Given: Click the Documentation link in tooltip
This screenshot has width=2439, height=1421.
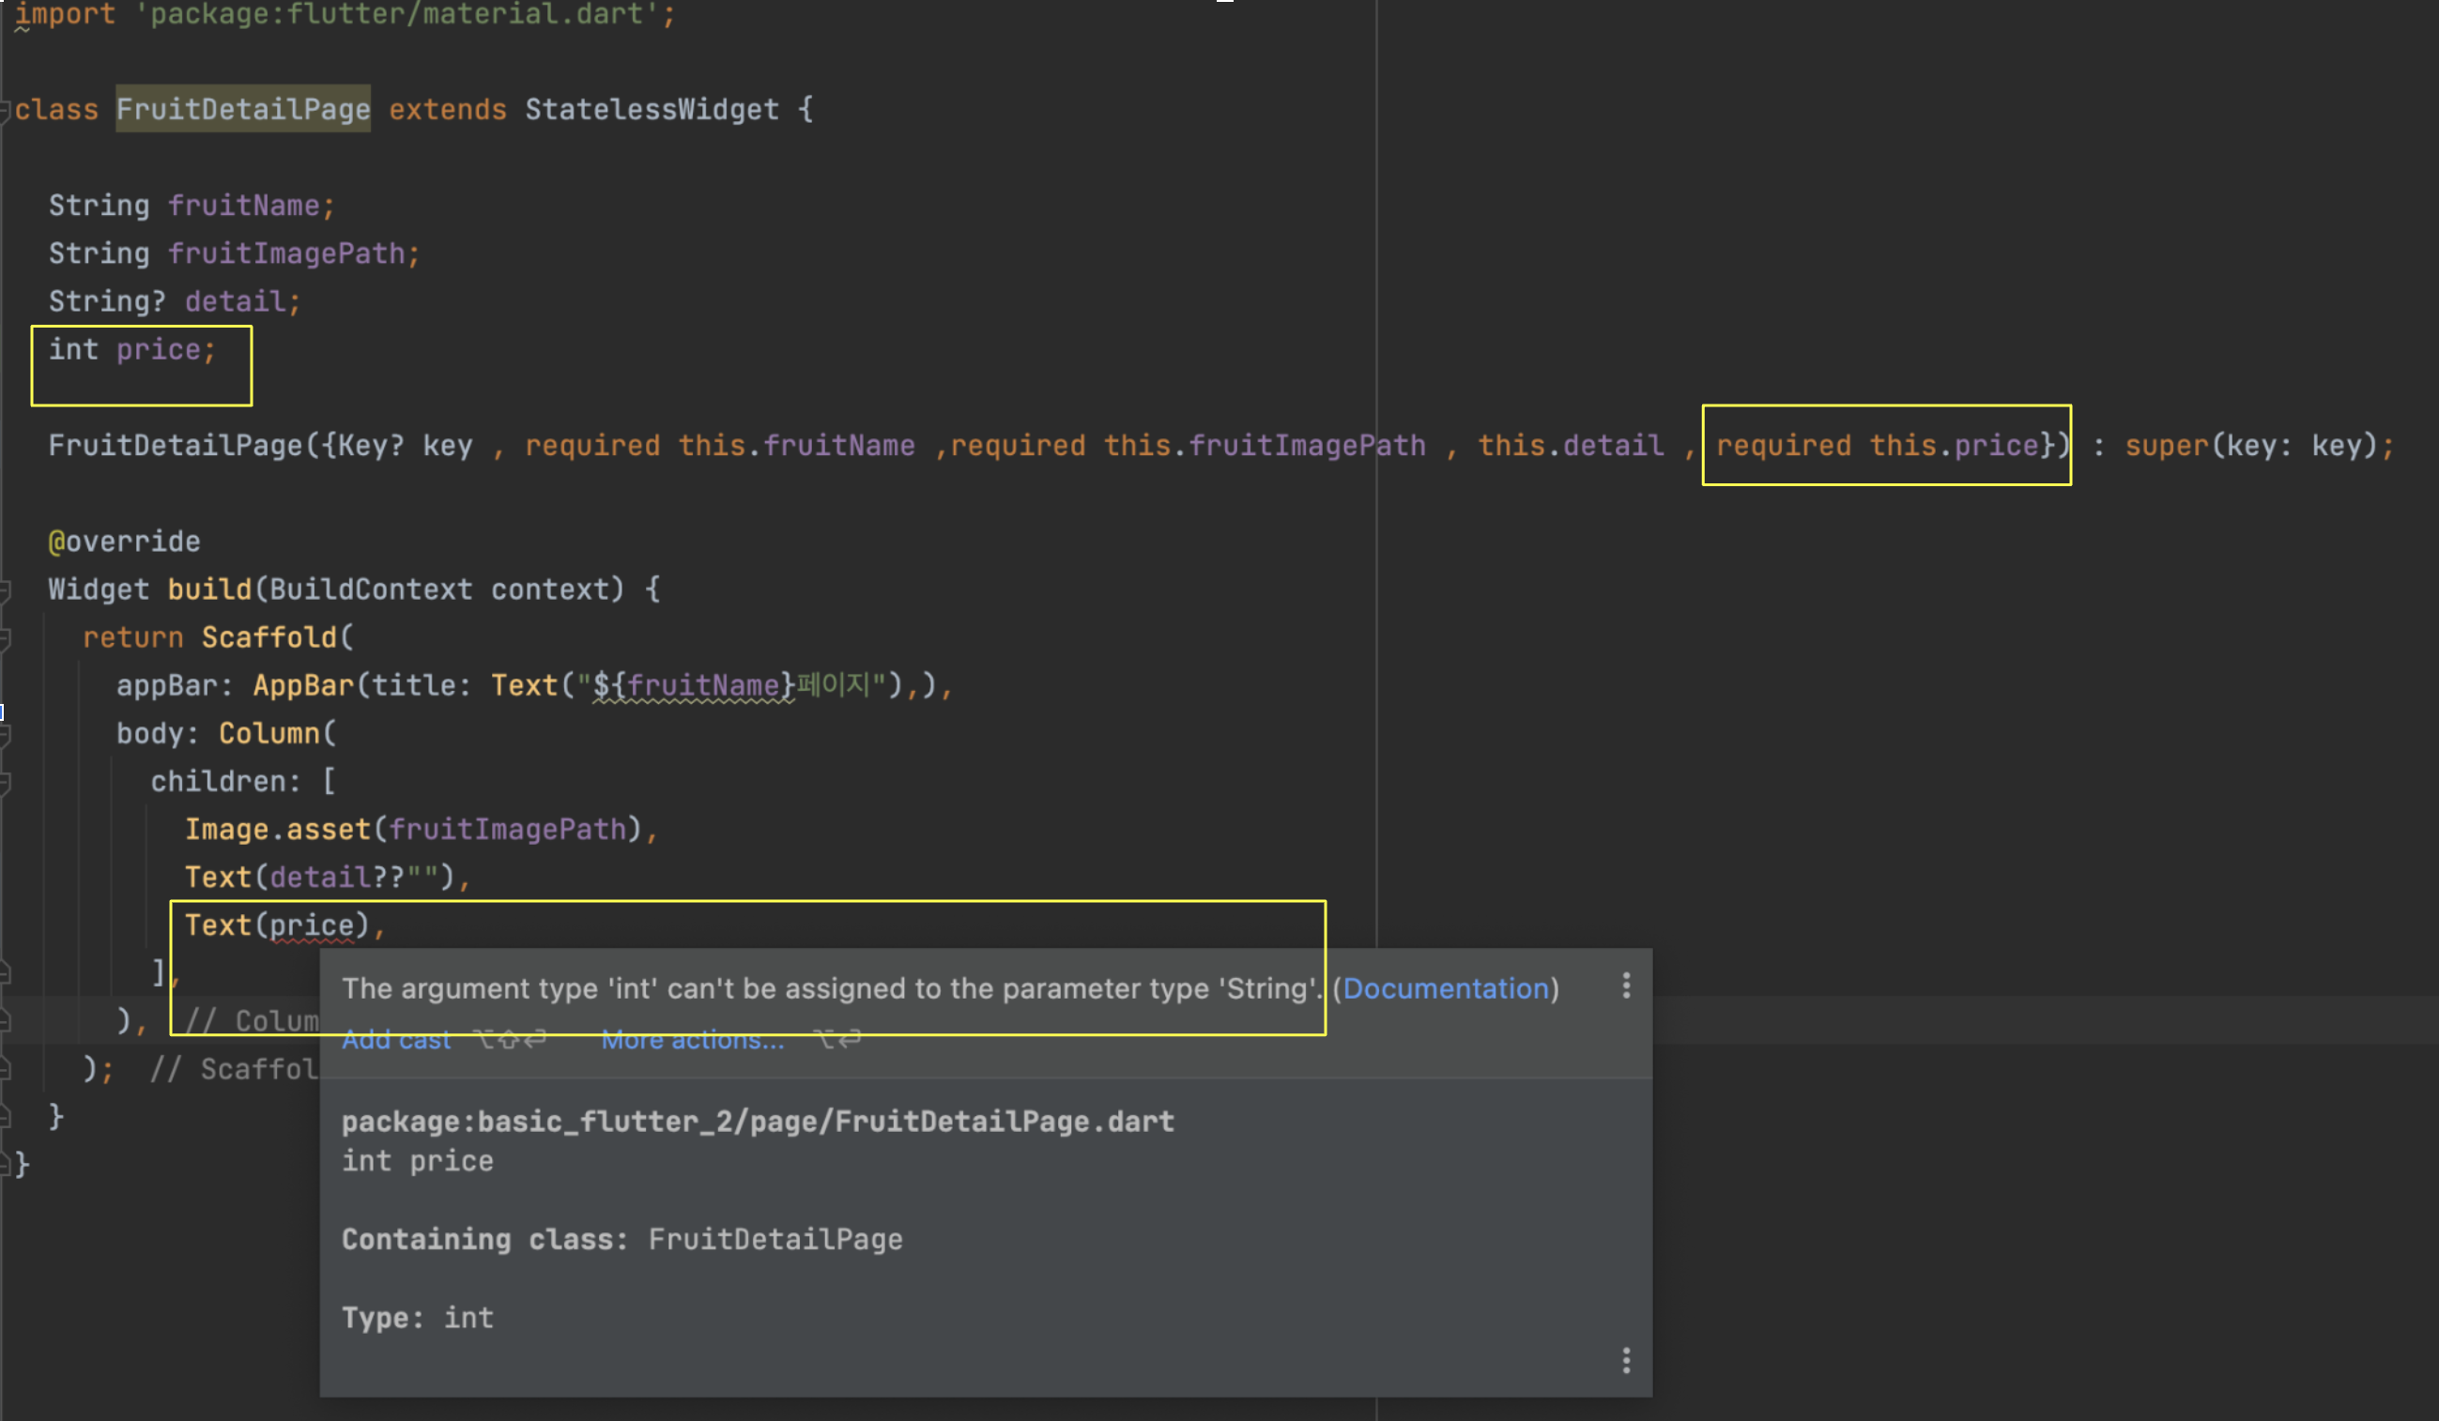Looking at the screenshot, I should click(x=1445, y=988).
